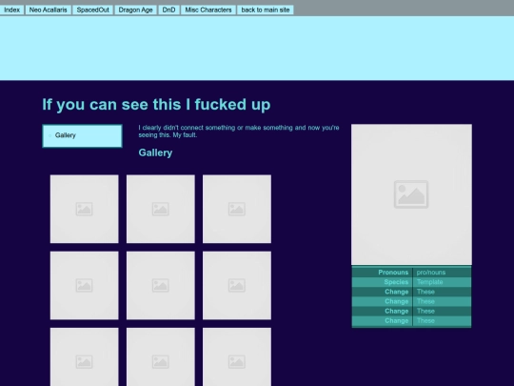The image size is (514, 386).
Task: Navigate to Dragon Age characters
Action: [135, 10]
